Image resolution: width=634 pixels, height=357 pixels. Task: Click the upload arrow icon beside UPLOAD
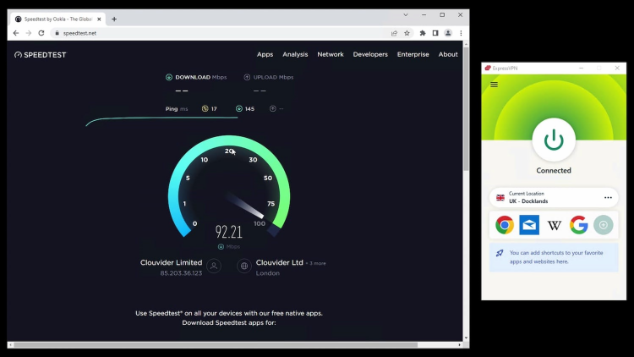pos(247,77)
